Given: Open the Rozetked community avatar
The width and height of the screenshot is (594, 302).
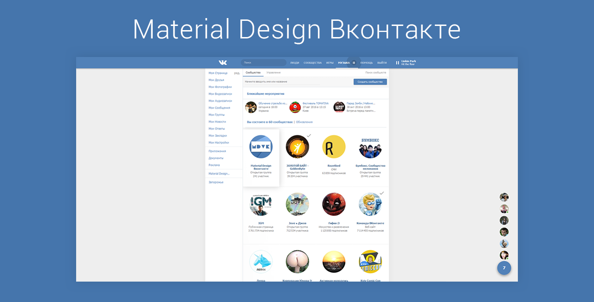Looking at the screenshot, I should pos(334,146).
